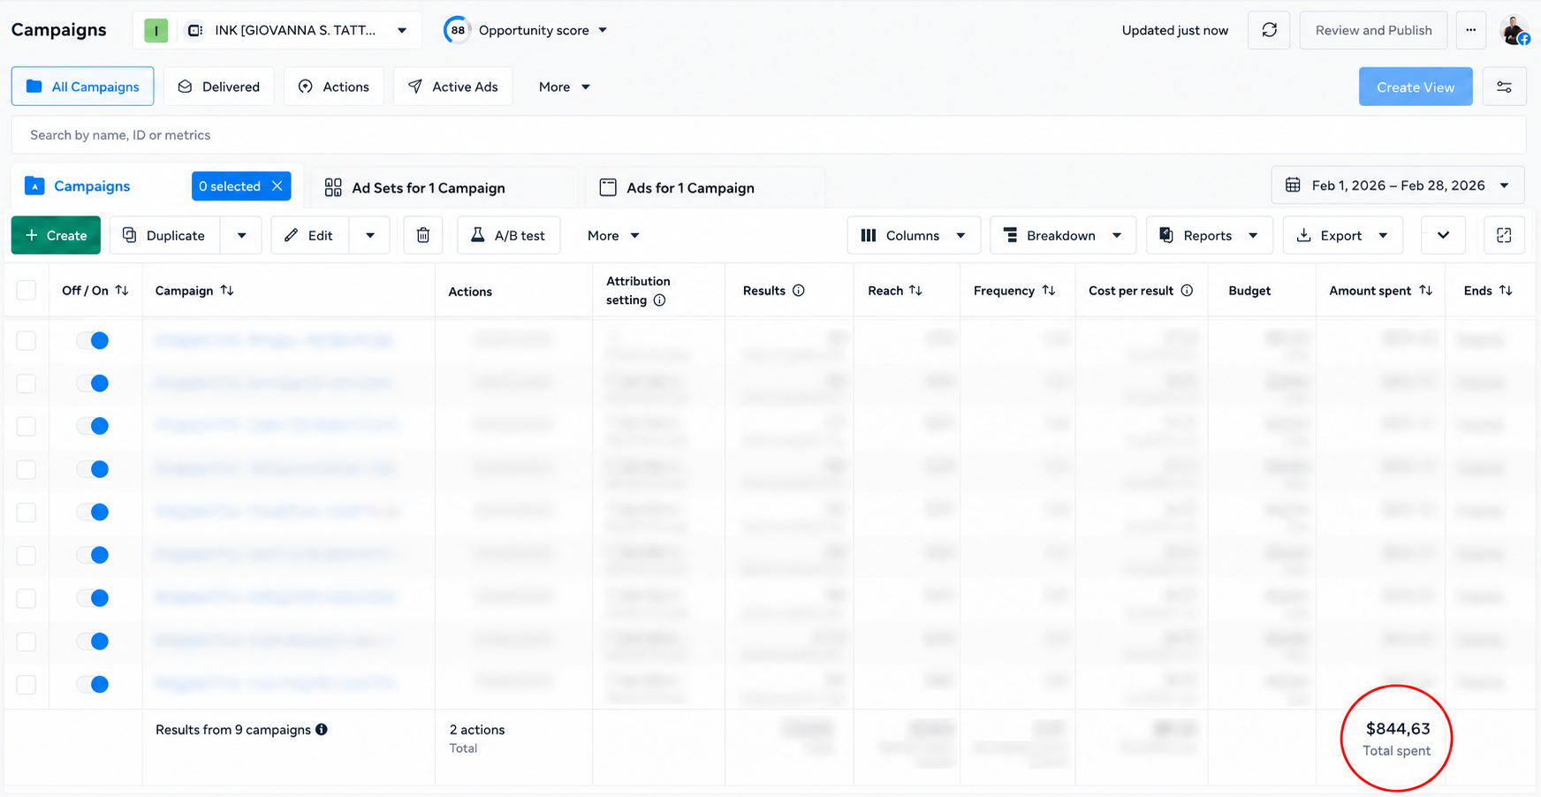Image resolution: width=1541 pixels, height=797 pixels.
Task: Tick the select-all campaigns header checkbox
Action: 27,291
